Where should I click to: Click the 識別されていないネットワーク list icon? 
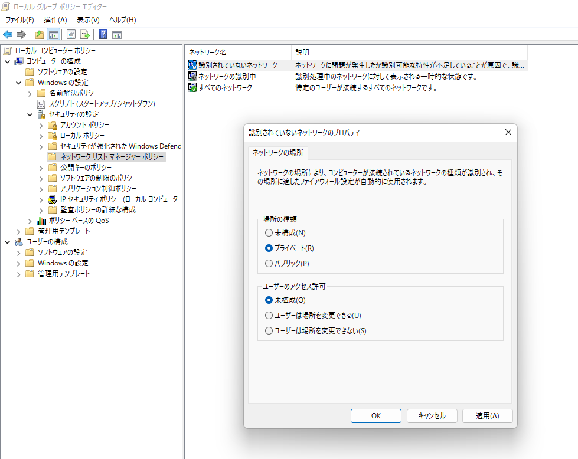click(192, 65)
